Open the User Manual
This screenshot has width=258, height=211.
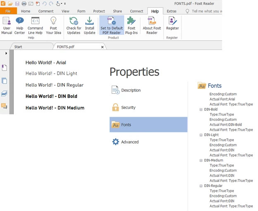tap(7, 26)
